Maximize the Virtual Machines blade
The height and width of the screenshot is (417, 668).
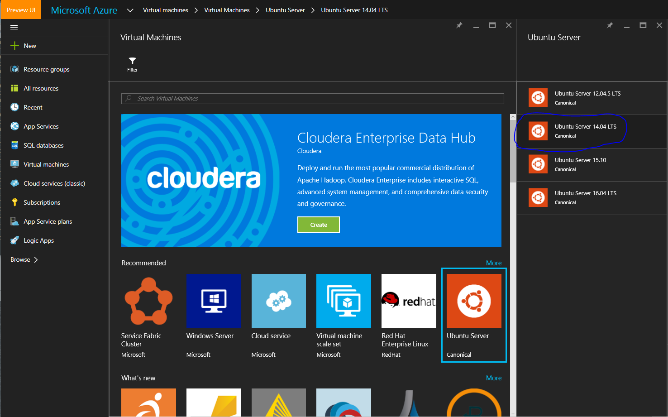point(492,25)
